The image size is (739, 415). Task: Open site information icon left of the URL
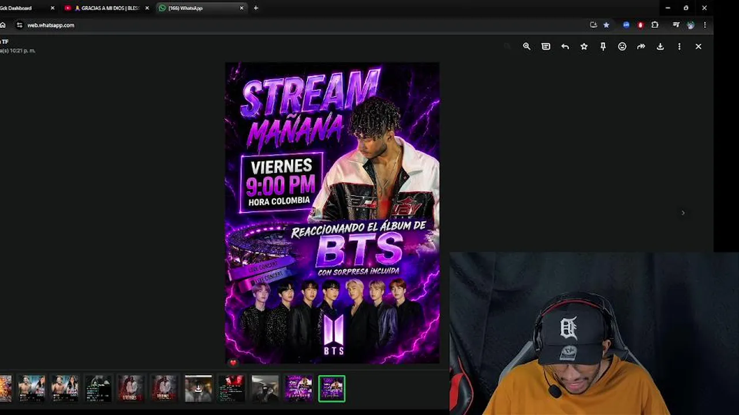(x=20, y=25)
